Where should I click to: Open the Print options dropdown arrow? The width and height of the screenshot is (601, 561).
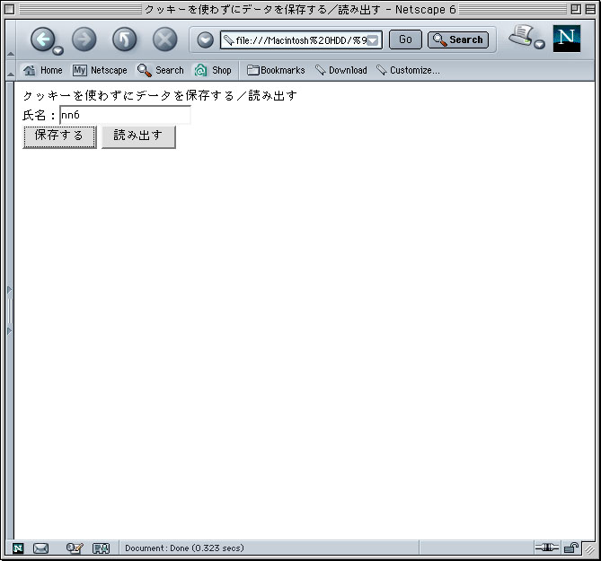[x=539, y=44]
